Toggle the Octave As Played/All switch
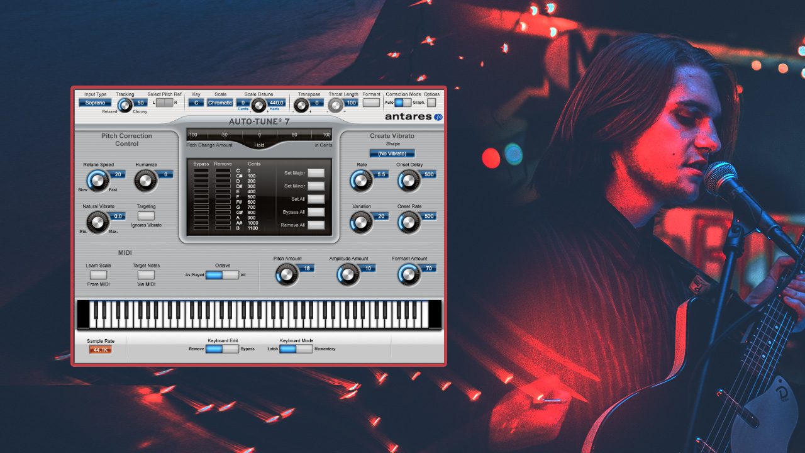This screenshot has width=805, height=453. click(x=222, y=275)
